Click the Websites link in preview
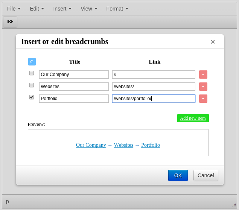This screenshot has height=210, width=239. pos(123,145)
